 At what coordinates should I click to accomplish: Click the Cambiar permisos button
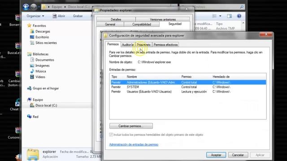[131, 126]
